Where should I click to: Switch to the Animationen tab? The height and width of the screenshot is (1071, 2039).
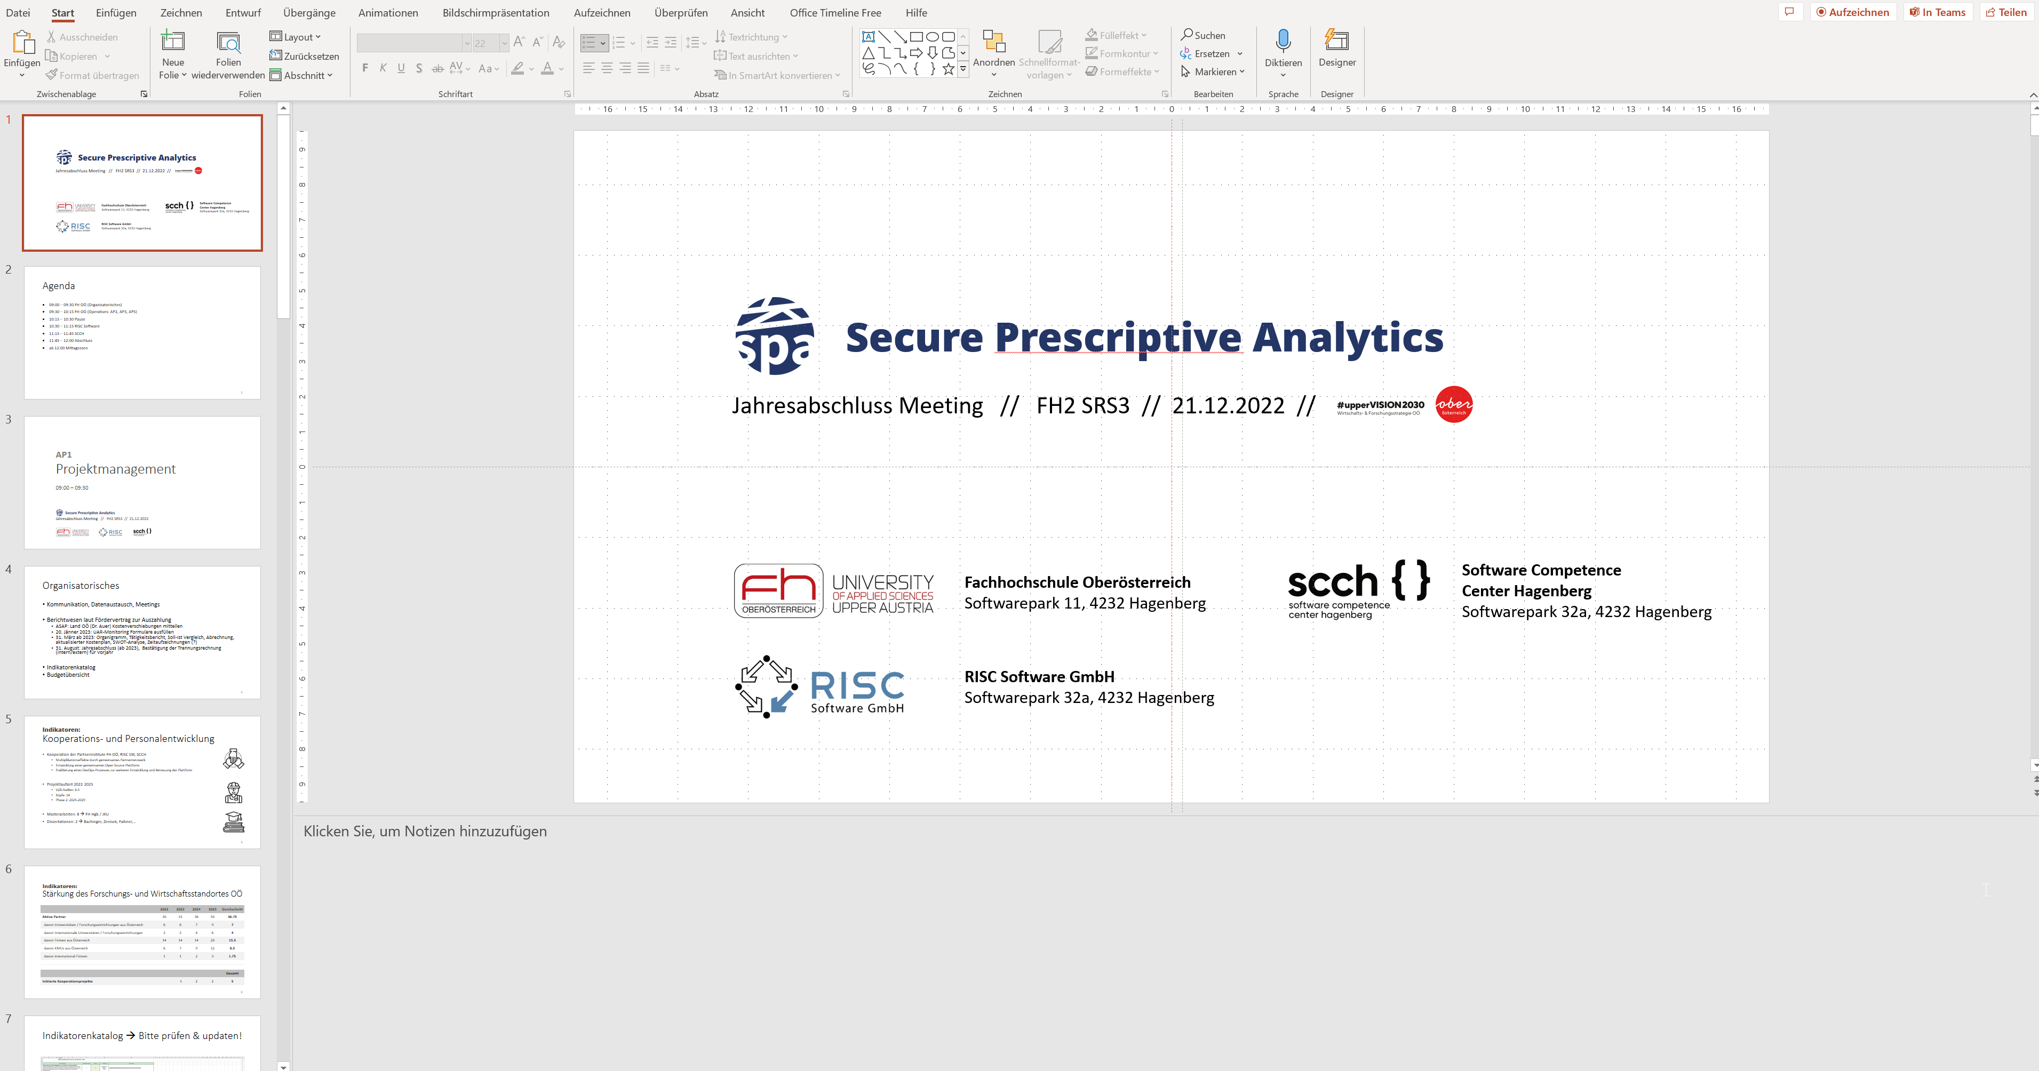click(388, 13)
